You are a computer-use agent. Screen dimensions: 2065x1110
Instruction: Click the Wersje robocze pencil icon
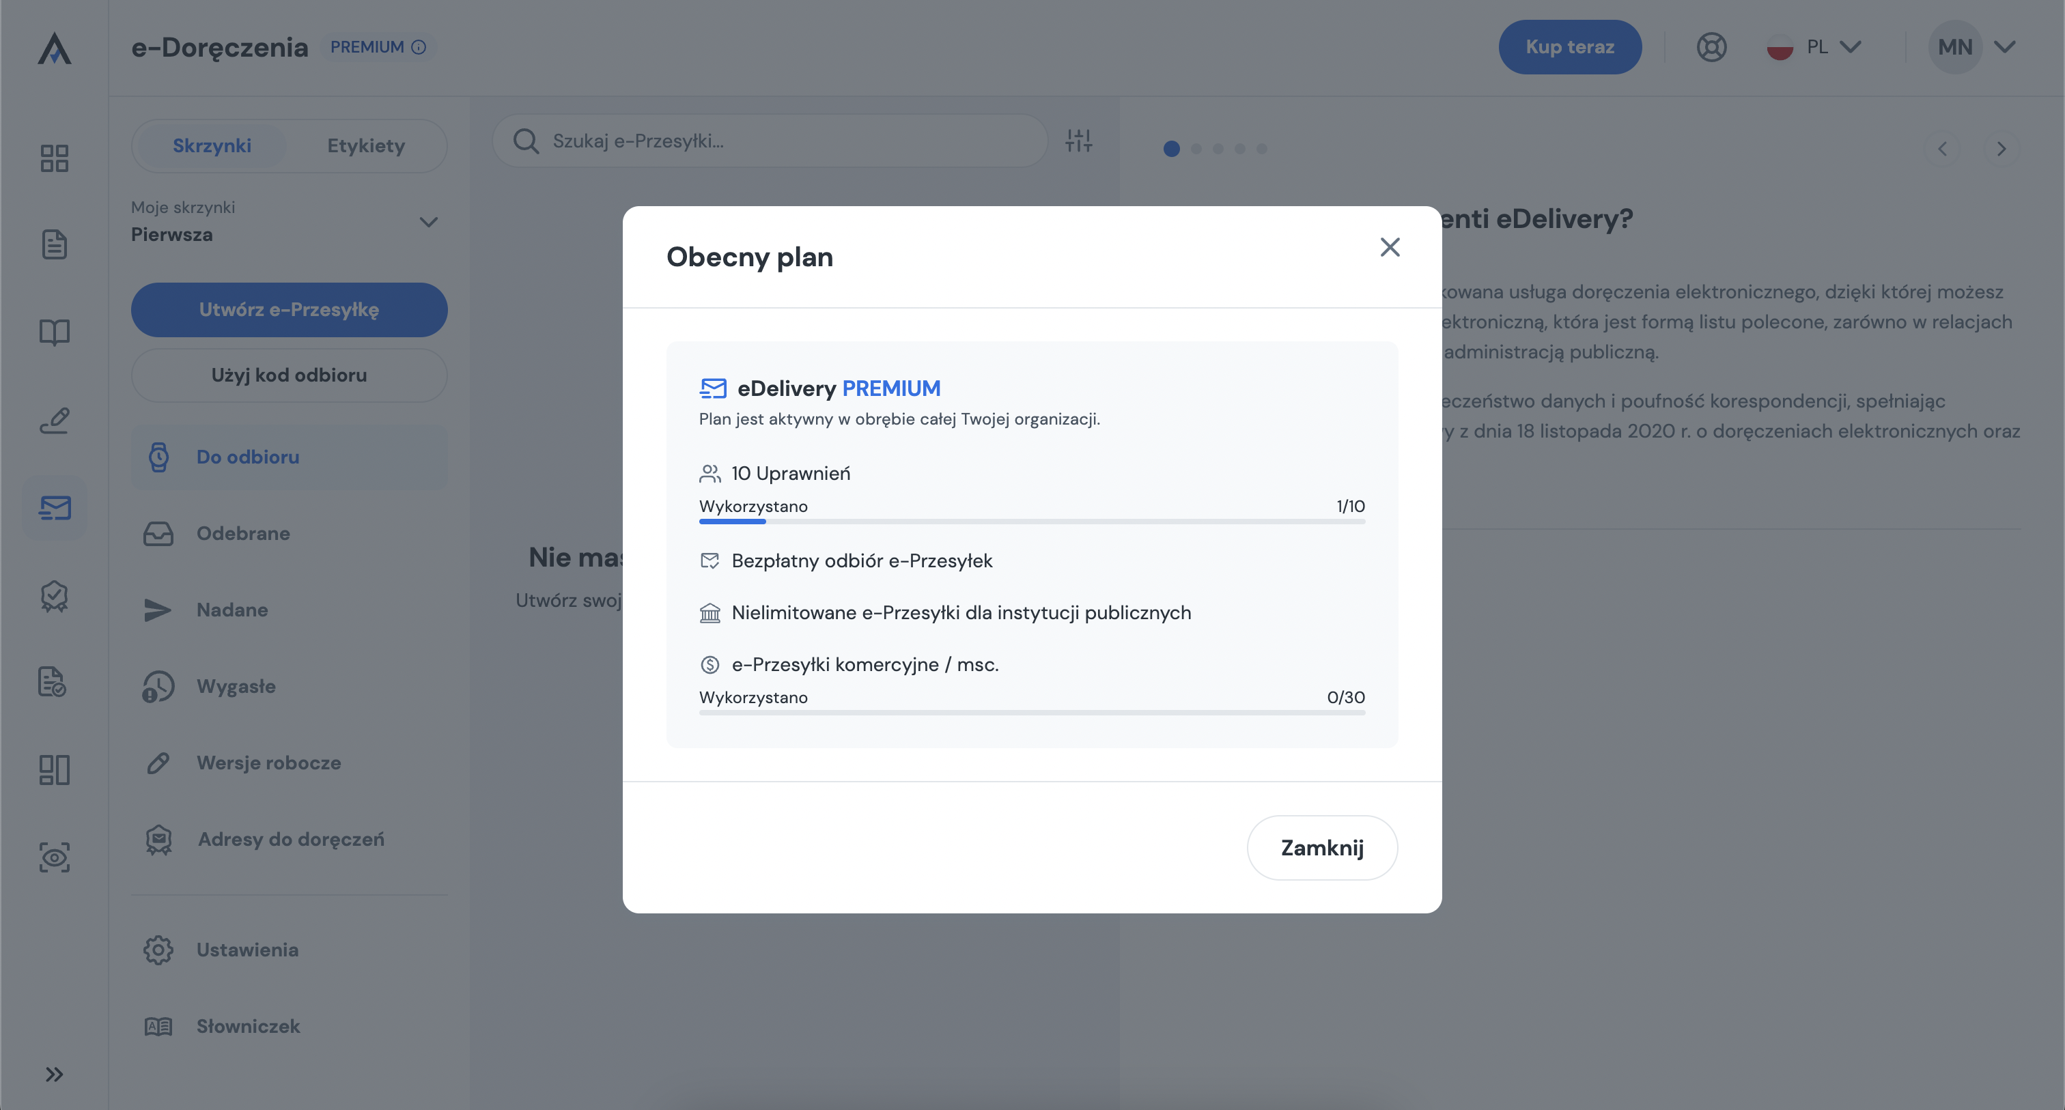coord(158,763)
